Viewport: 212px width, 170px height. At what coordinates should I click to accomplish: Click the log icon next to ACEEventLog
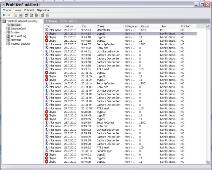[x=8, y=36]
